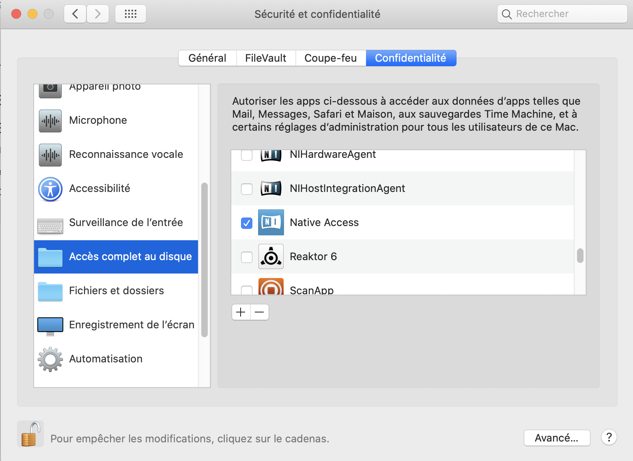The height and width of the screenshot is (461, 633).
Task: Select Automatisation in the sidebar
Action: pyautogui.click(x=106, y=359)
